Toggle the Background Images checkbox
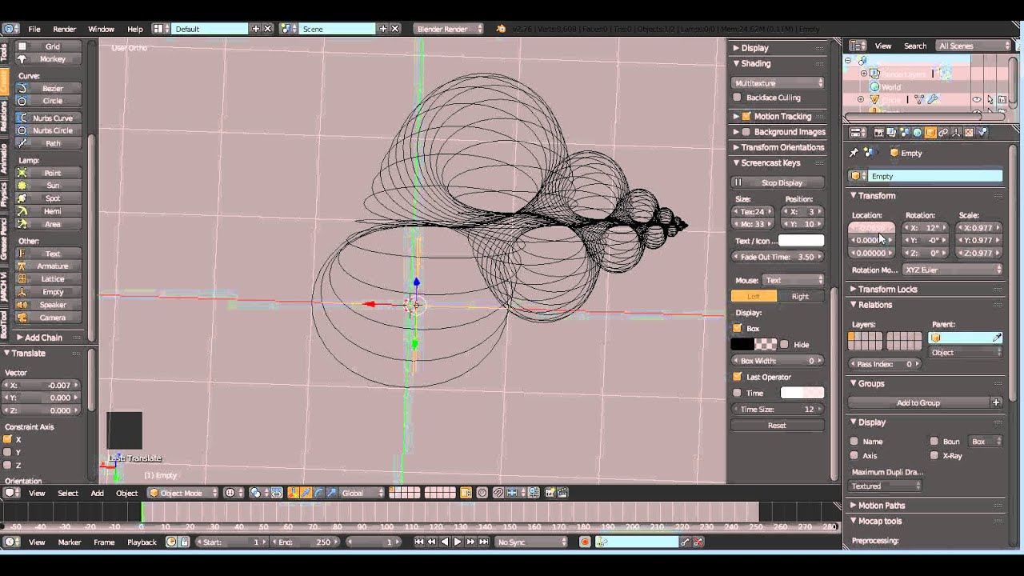Viewport: 1024px width, 576px height. click(746, 132)
